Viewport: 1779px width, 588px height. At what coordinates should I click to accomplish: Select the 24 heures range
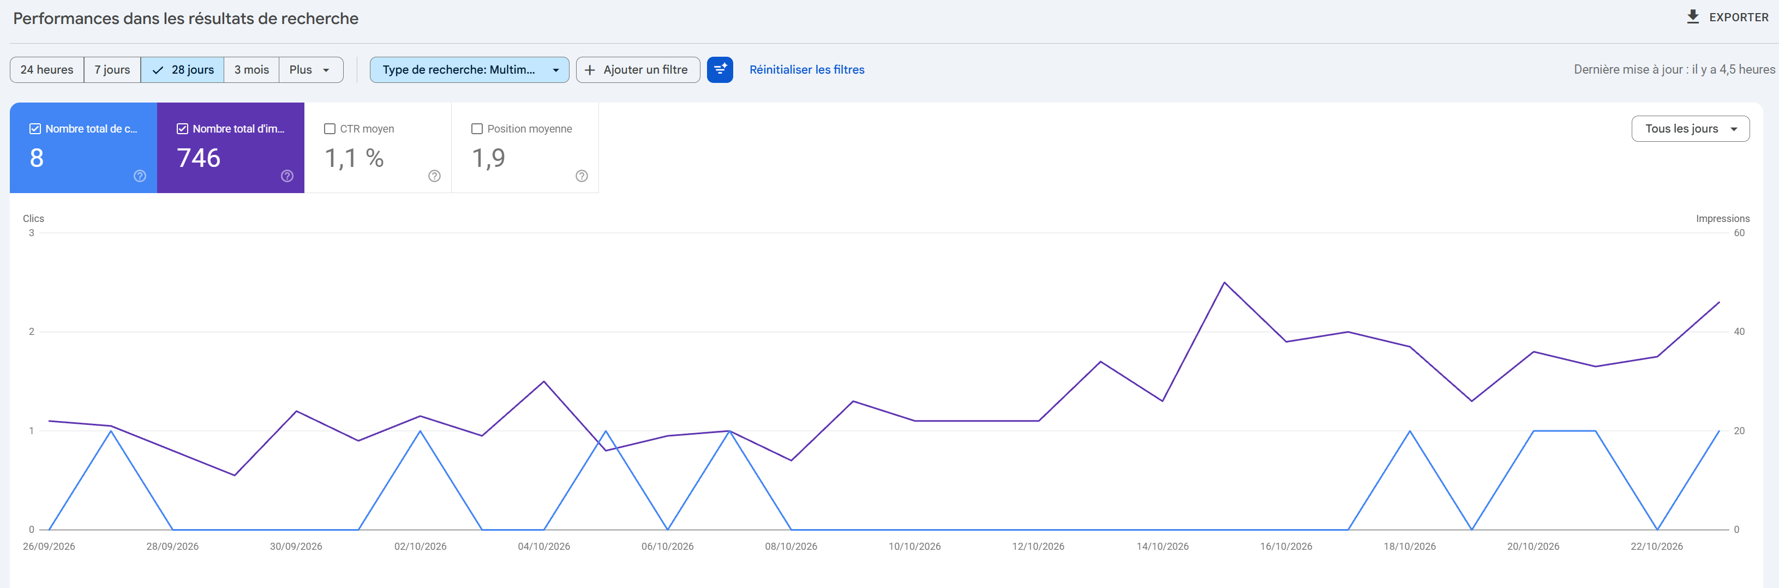[47, 70]
